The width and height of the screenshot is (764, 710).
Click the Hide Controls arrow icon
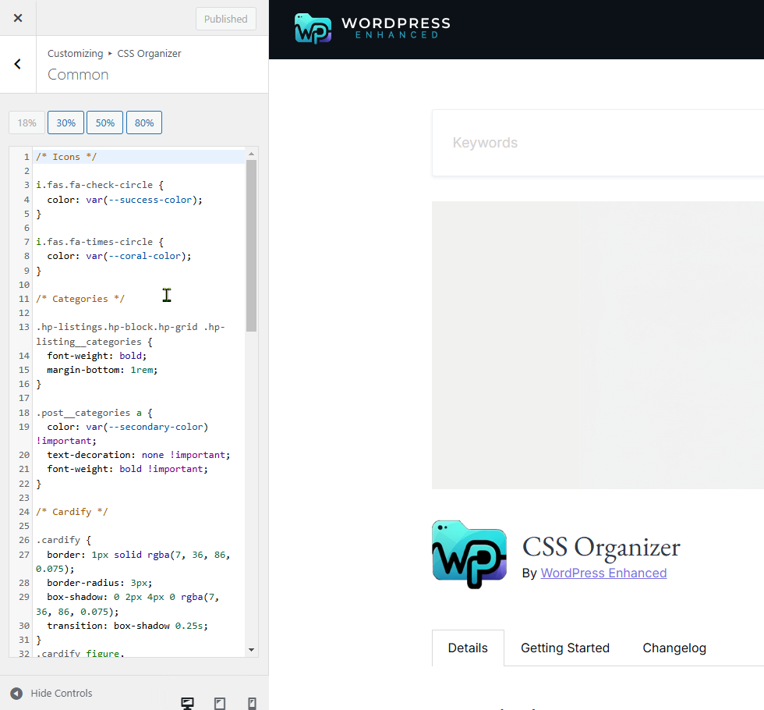17,693
